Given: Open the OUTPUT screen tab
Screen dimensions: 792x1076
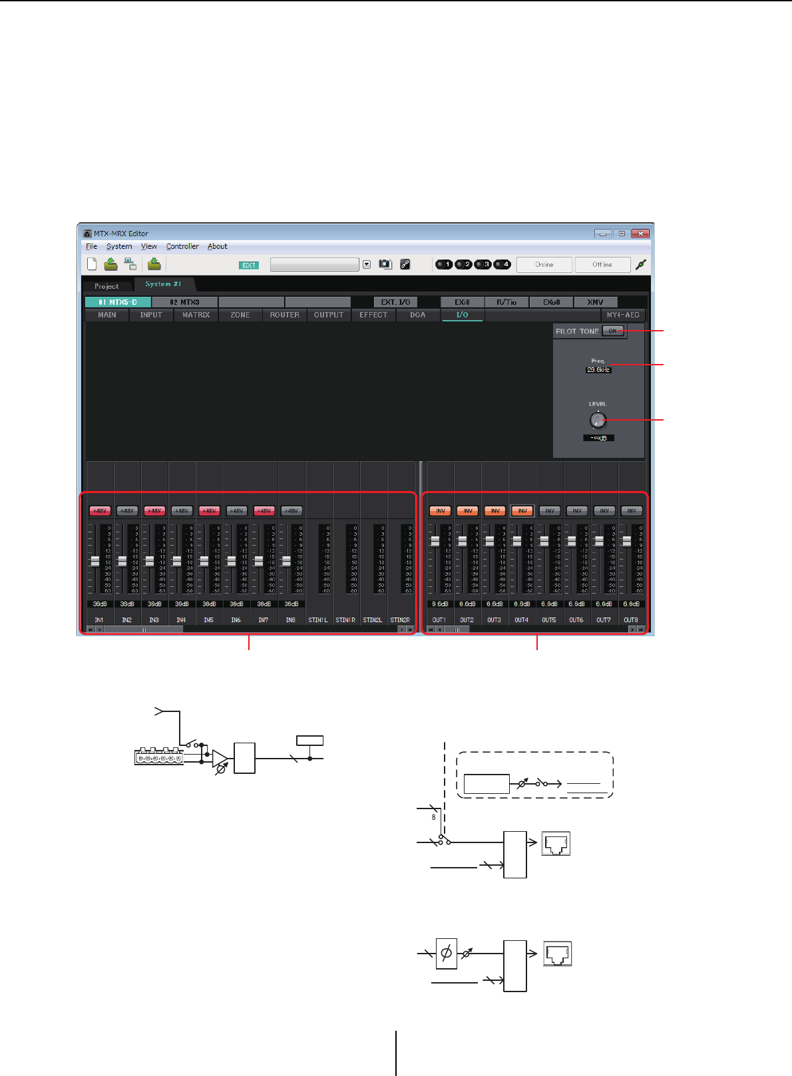Looking at the screenshot, I should pos(329,315).
